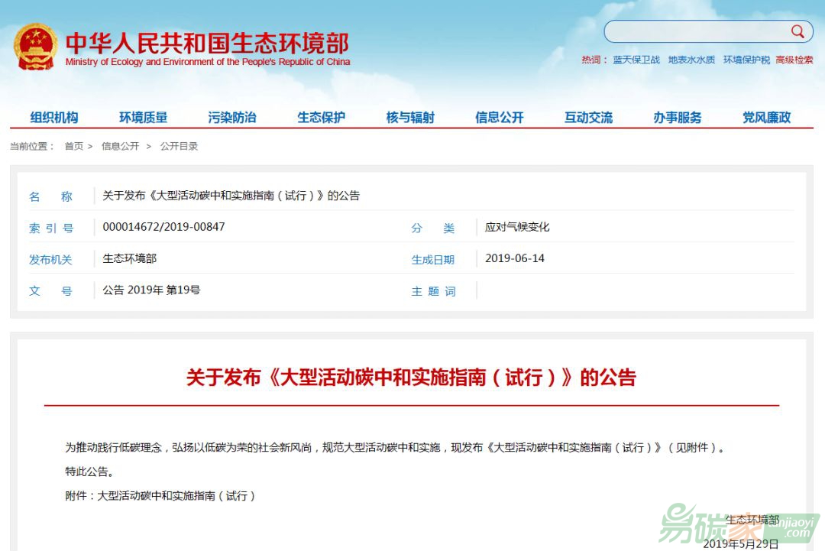The image size is (825, 551).
Task: Open the 党风廉政 navigation item
Action: (x=766, y=117)
